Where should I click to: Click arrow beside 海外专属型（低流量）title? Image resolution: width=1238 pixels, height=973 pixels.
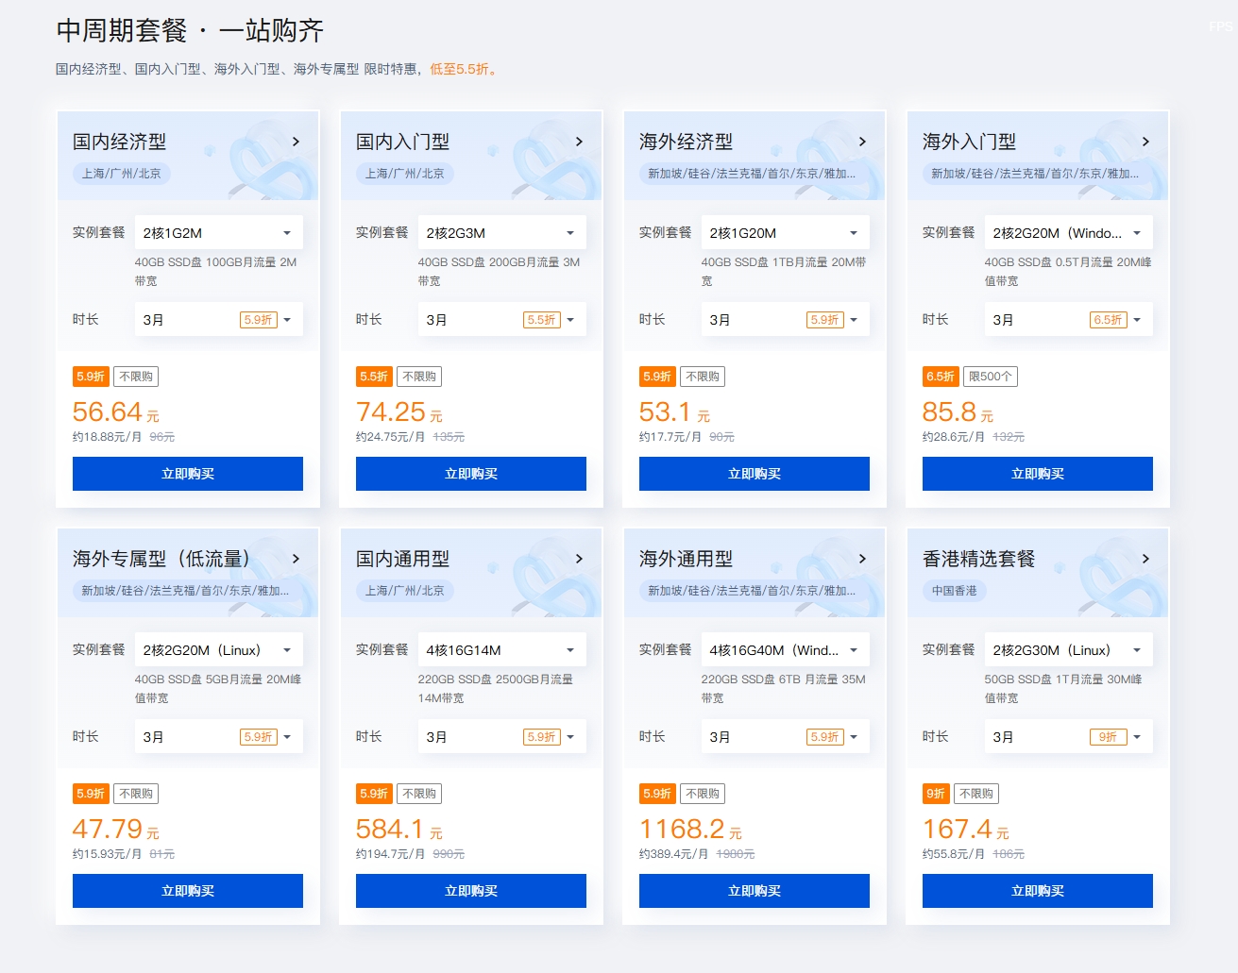pos(296,559)
